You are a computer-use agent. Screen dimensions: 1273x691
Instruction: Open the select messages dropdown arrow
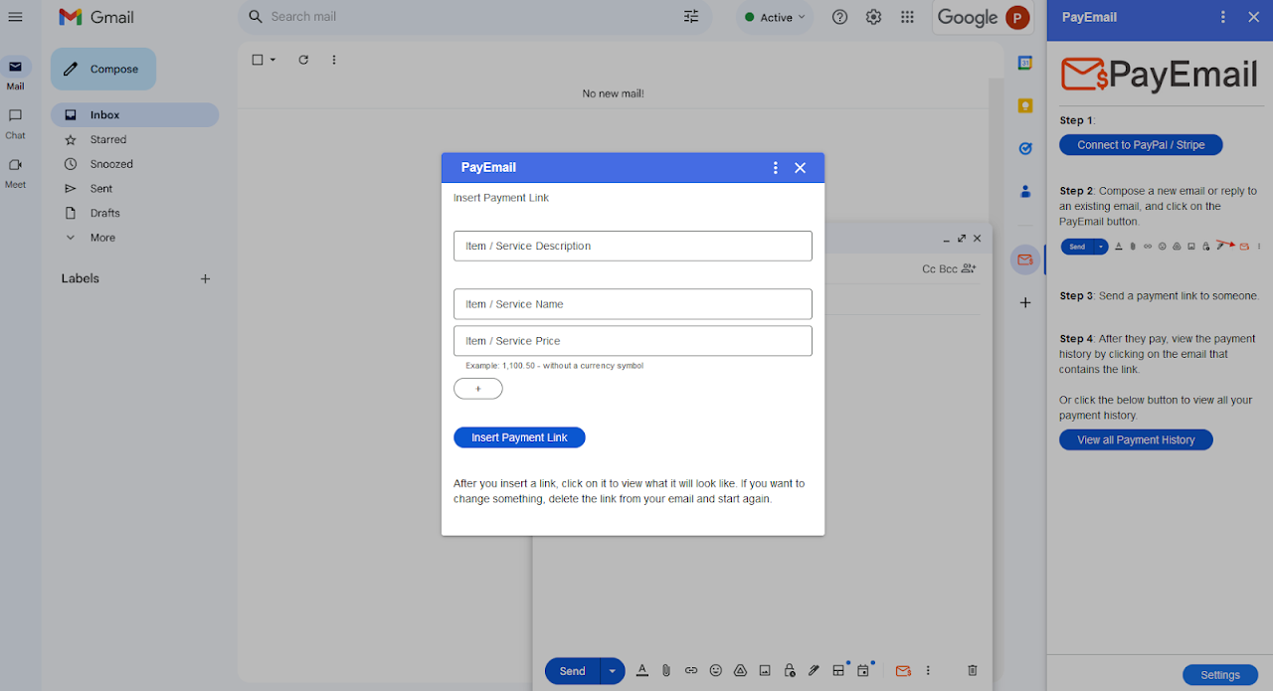(x=273, y=60)
